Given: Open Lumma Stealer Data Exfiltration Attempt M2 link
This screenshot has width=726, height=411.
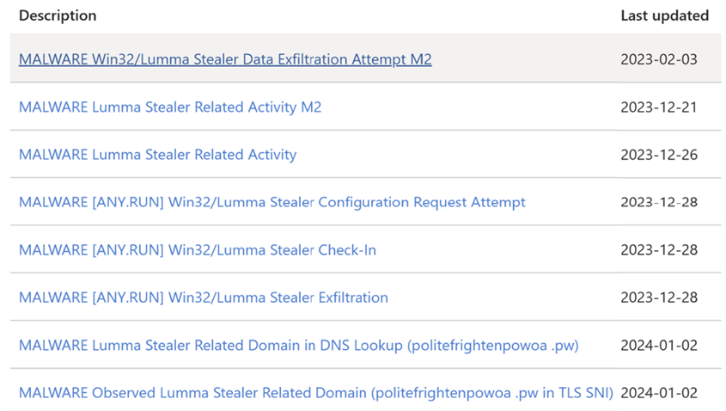Looking at the screenshot, I should pos(225,59).
